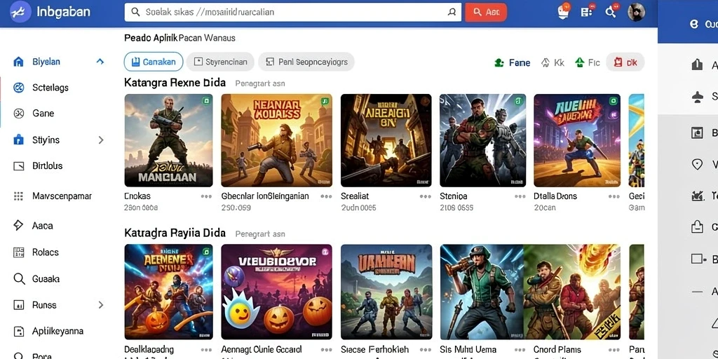Open the Mavscenpamar grid icon
Screen dimensions: 718x359
pos(18,196)
